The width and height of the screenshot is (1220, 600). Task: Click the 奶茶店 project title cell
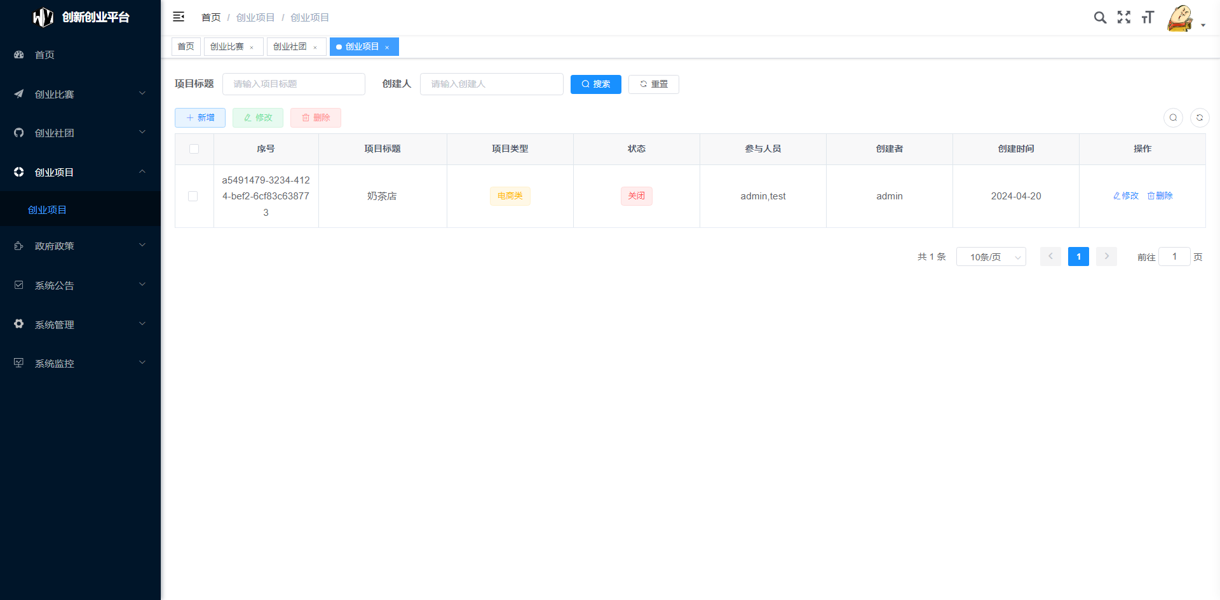[x=382, y=196]
